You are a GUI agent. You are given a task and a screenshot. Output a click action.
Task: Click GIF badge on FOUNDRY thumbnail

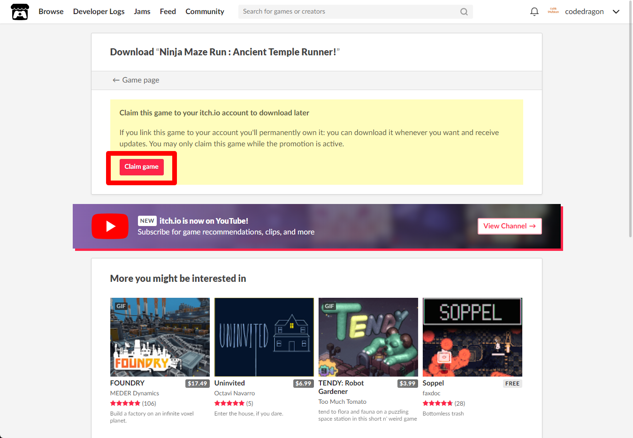coord(121,306)
